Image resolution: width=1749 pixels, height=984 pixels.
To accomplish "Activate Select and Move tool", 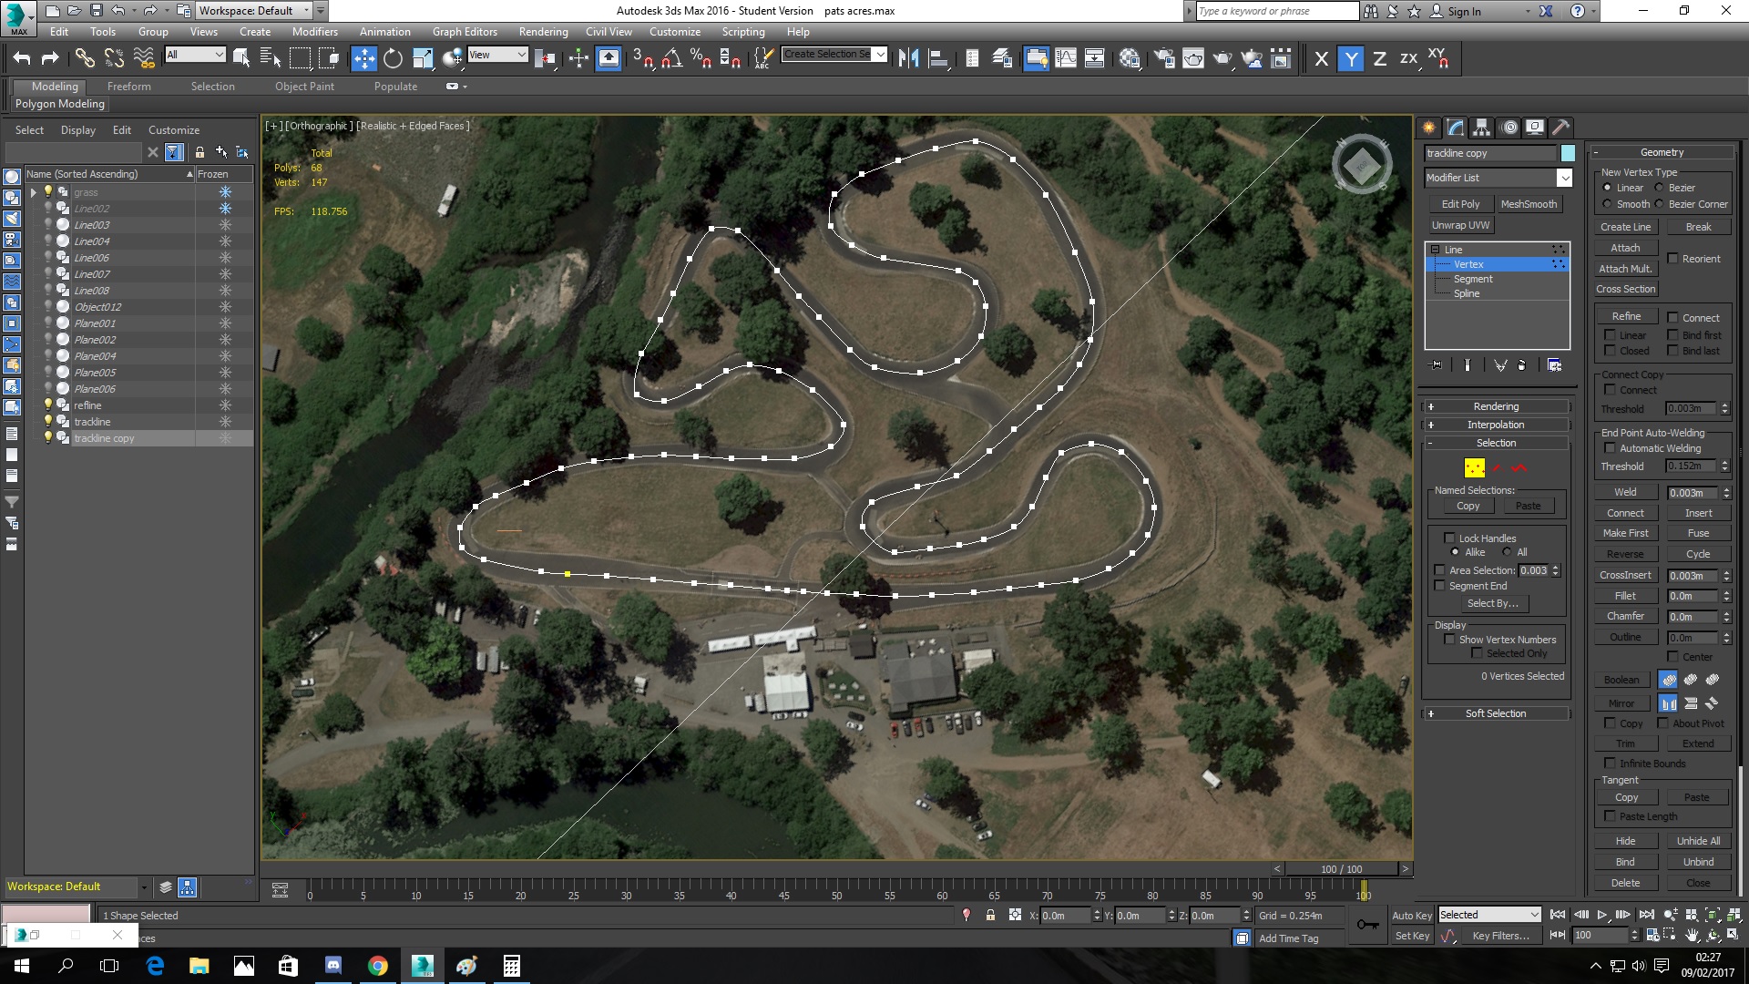I will tap(363, 58).
